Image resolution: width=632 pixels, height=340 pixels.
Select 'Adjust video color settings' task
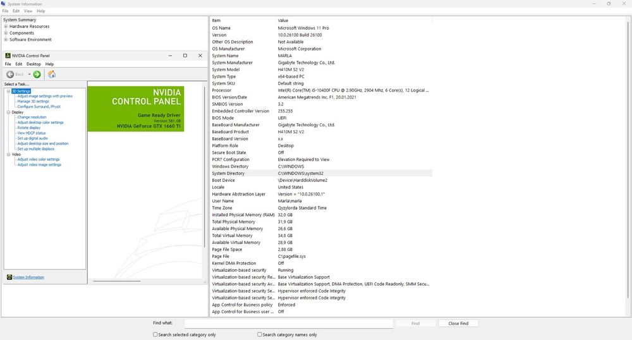[39, 159]
